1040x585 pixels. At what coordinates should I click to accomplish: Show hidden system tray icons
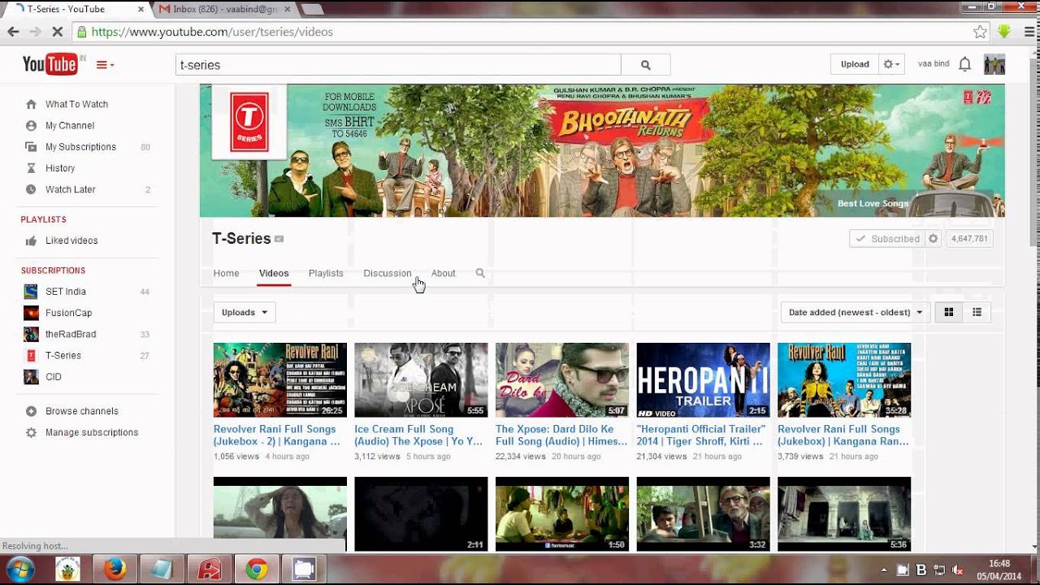pos(884,570)
